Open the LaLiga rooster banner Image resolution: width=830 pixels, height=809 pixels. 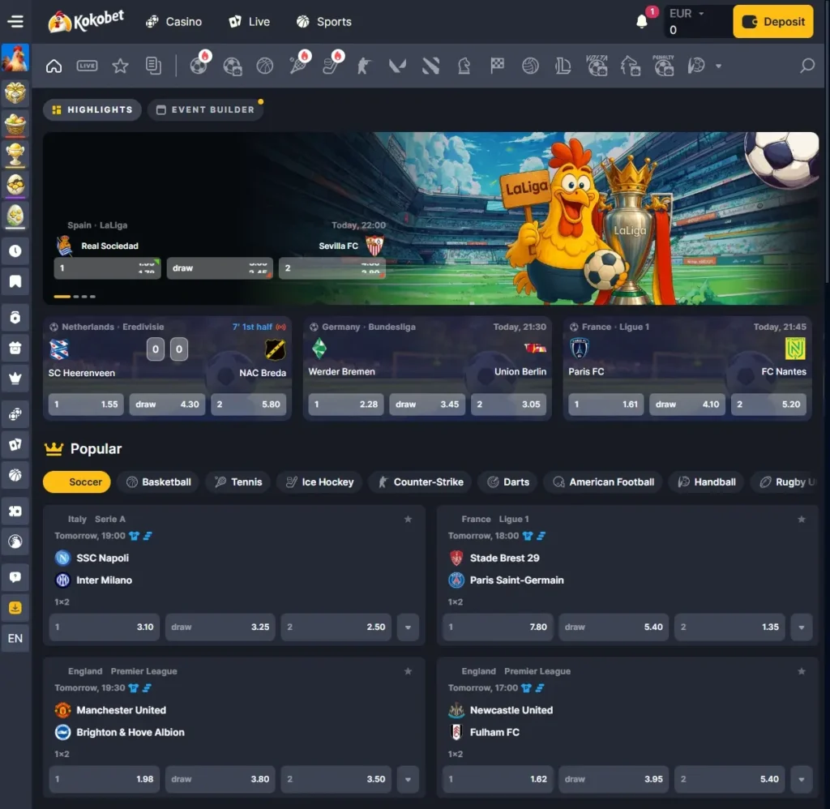(431, 218)
